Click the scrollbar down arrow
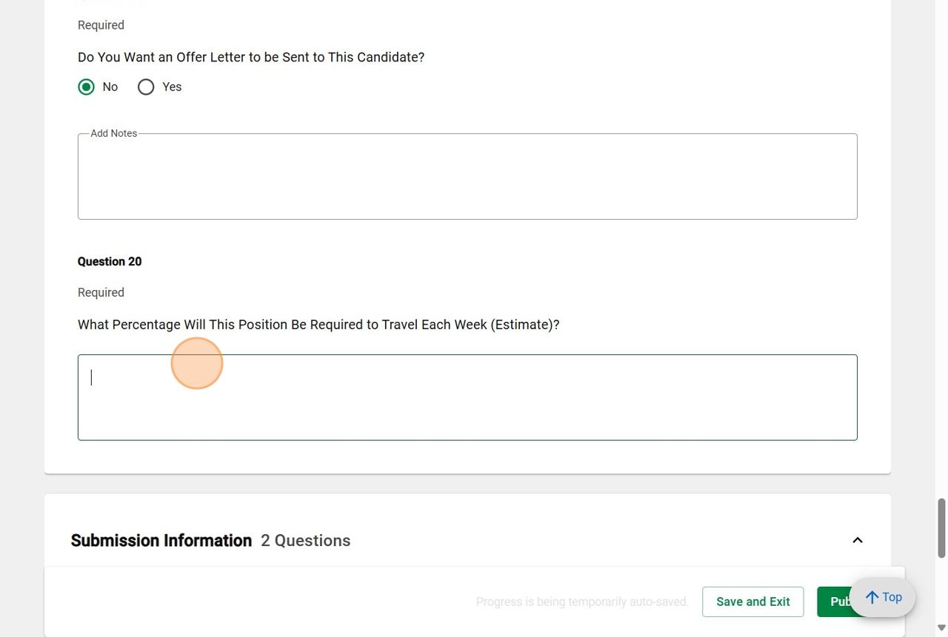Image resolution: width=948 pixels, height=637 pixels. click(x=941, y=628)
